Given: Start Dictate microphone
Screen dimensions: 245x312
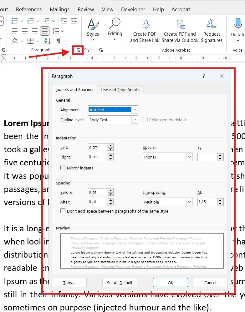Looking at the screenshot, I should [x=238, y=30].
